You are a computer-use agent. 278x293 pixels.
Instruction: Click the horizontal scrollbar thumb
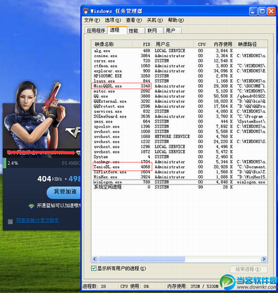coord(142,259)
